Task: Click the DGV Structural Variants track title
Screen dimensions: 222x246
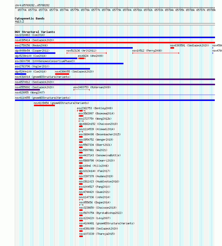Action: pos(35,32)
